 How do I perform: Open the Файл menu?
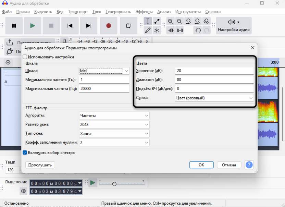[x=7, y=12]
